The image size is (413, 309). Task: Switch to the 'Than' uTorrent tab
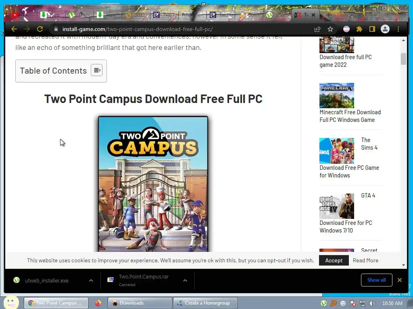(79, 15)
